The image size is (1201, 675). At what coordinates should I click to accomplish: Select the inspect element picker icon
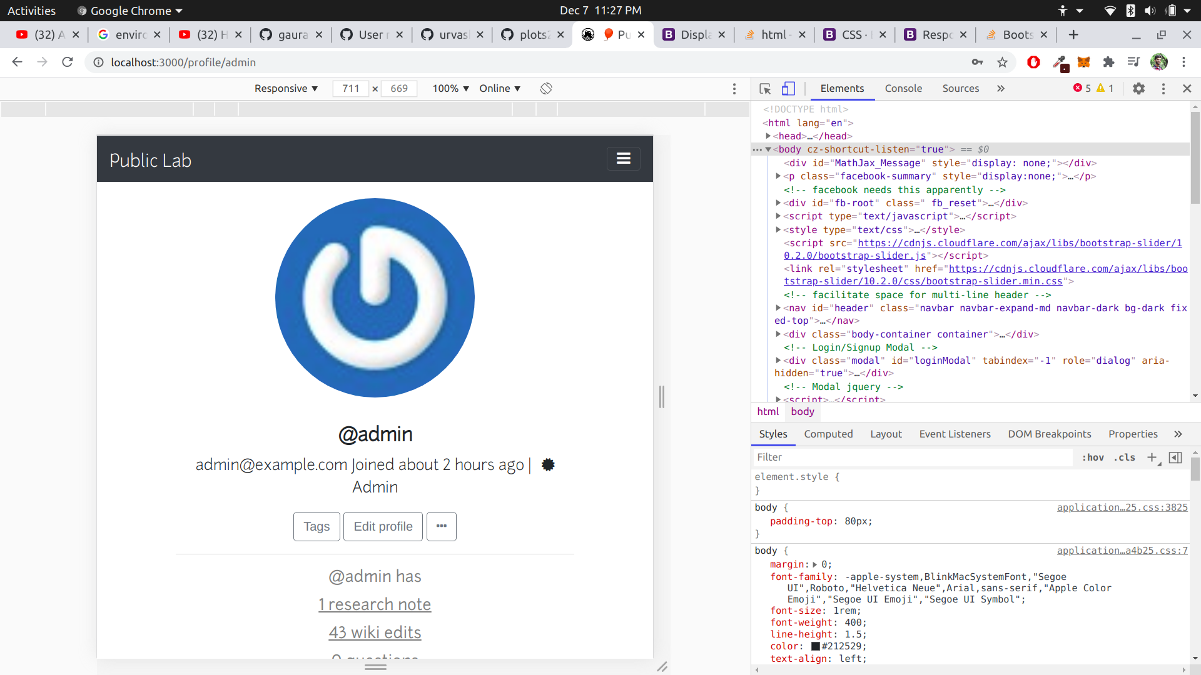click(x=764, y=89)
